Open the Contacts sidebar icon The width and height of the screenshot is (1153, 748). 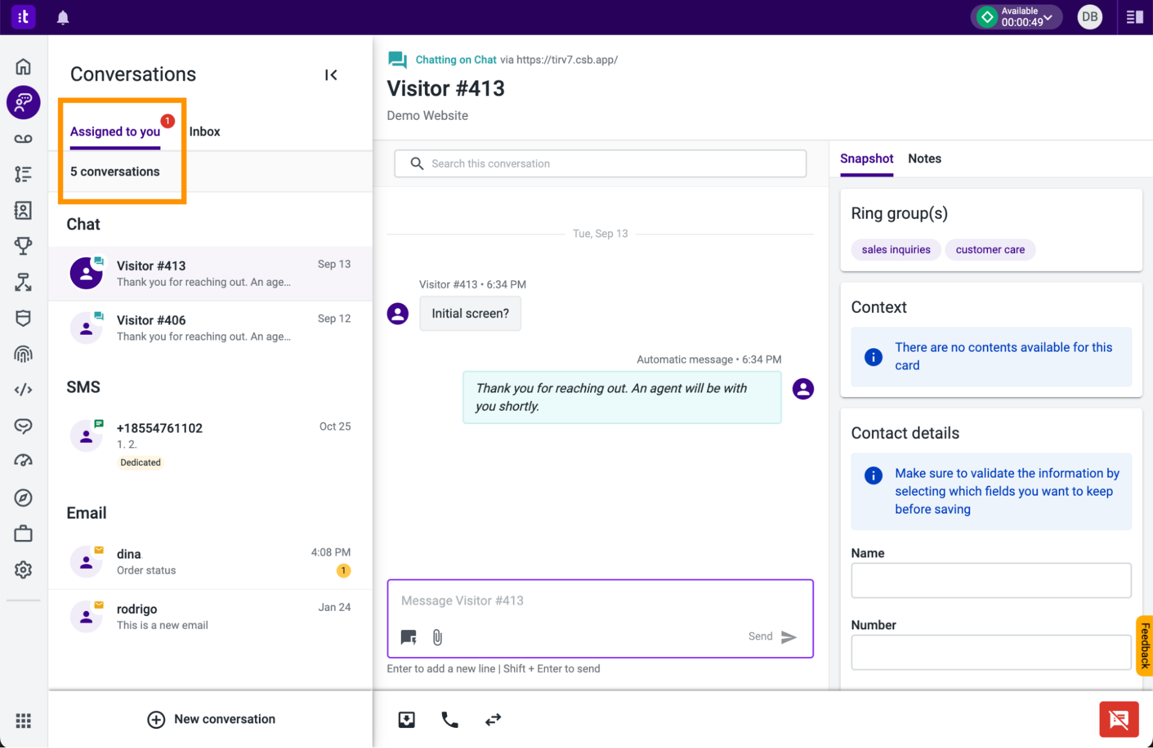click(23, 210)
